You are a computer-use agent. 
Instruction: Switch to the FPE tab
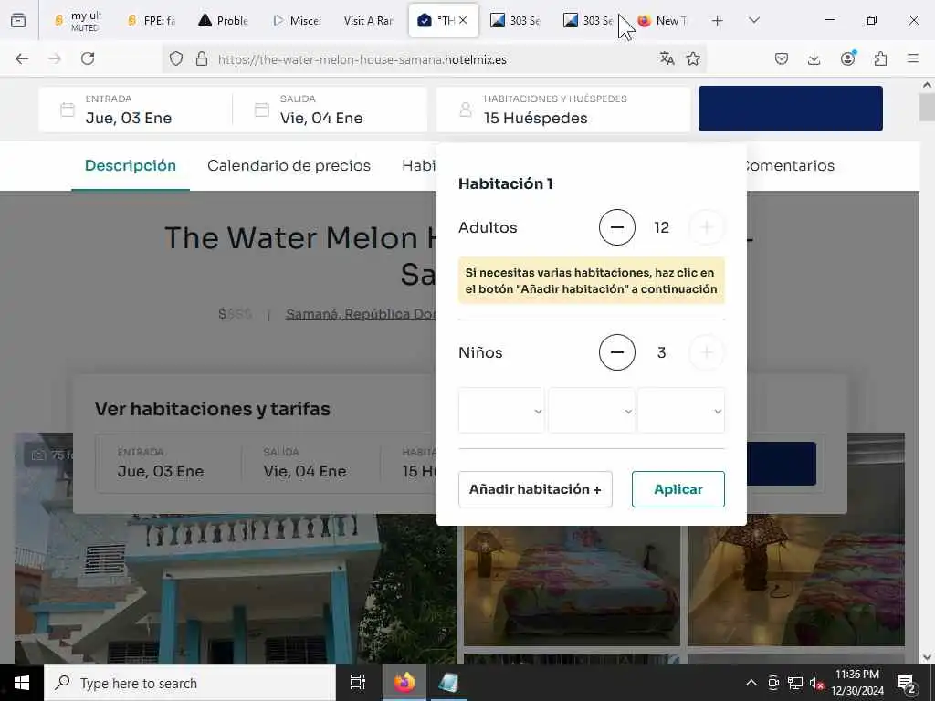pos(152,20)
